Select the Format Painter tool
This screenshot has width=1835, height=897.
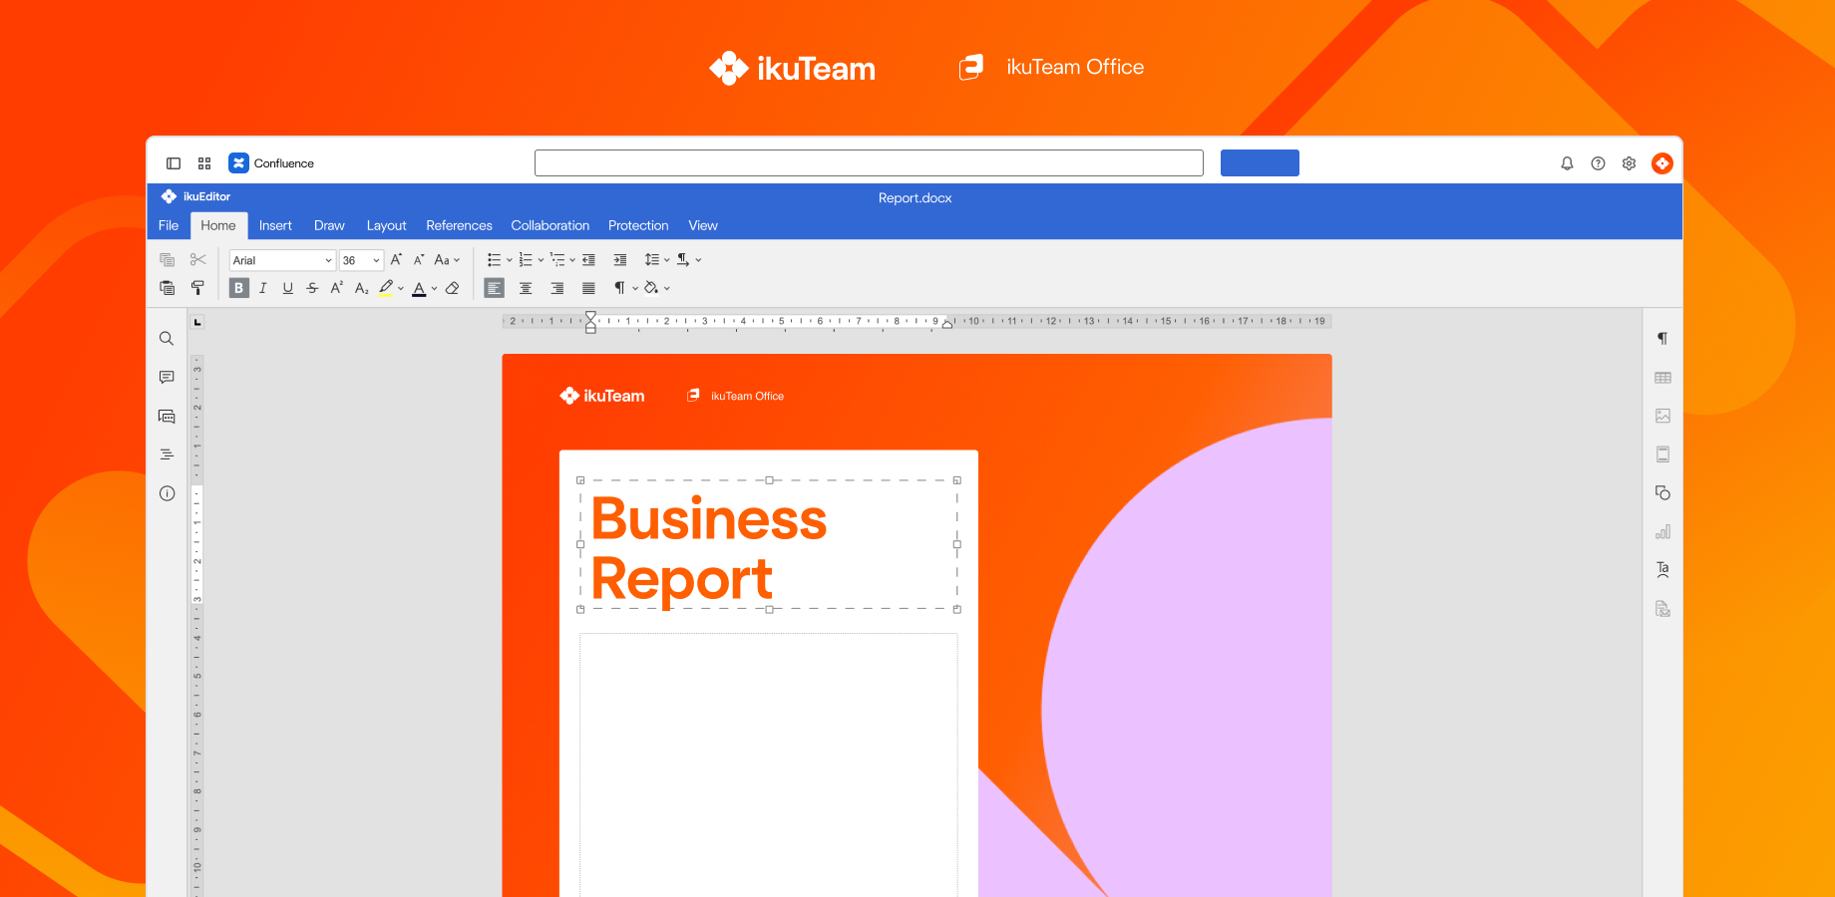click(197, 288)
